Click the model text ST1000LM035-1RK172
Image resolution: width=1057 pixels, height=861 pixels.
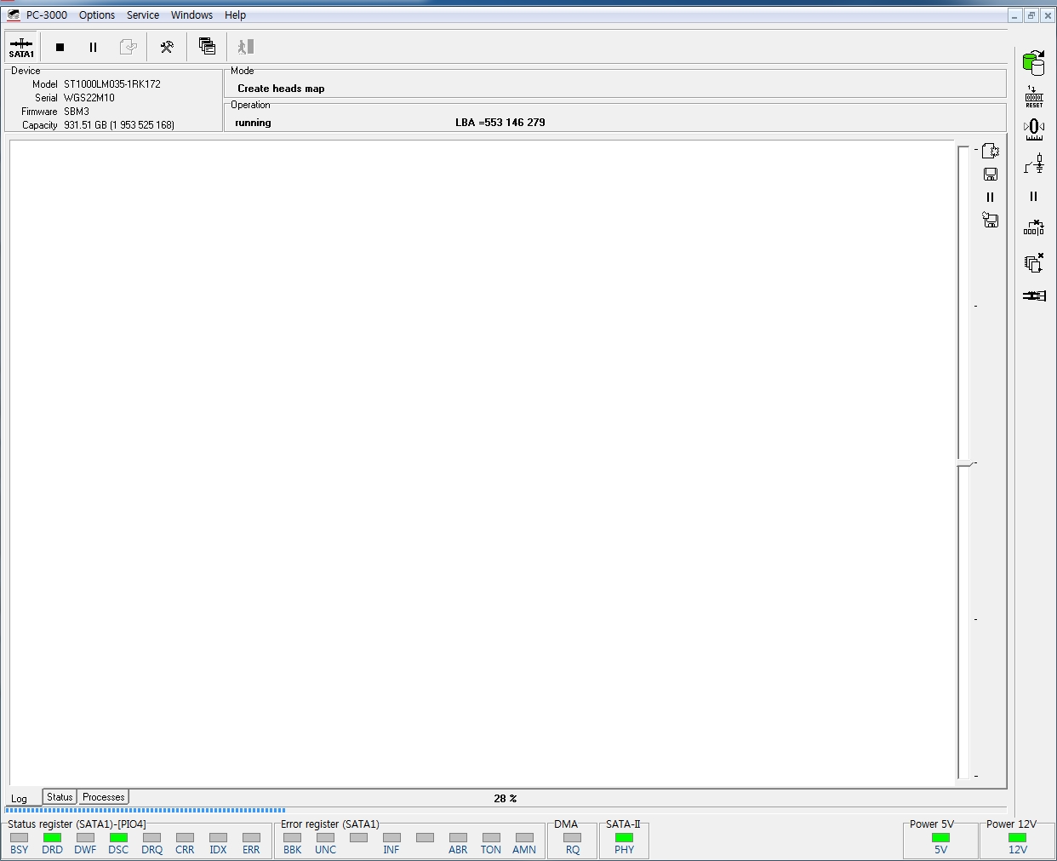[x=112, y=84]
